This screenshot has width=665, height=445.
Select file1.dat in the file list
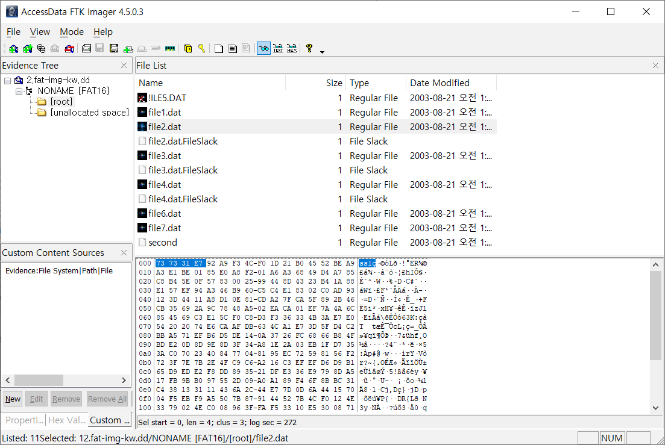tap(165, 113)
